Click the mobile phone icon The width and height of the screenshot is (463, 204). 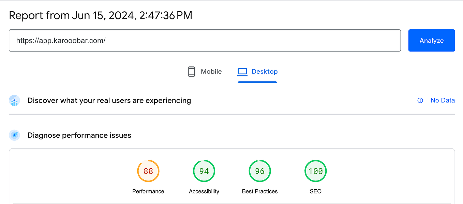[x=192, y=72]
